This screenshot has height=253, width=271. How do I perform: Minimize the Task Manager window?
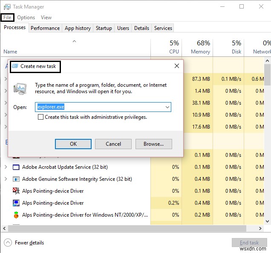coord(222,6)
